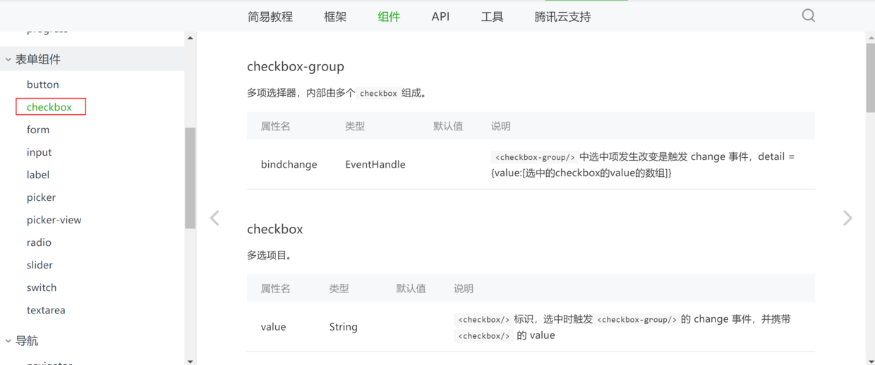Open the switch component page
Viewport: 875px width, 365px height.
click(x=42, y=287)
